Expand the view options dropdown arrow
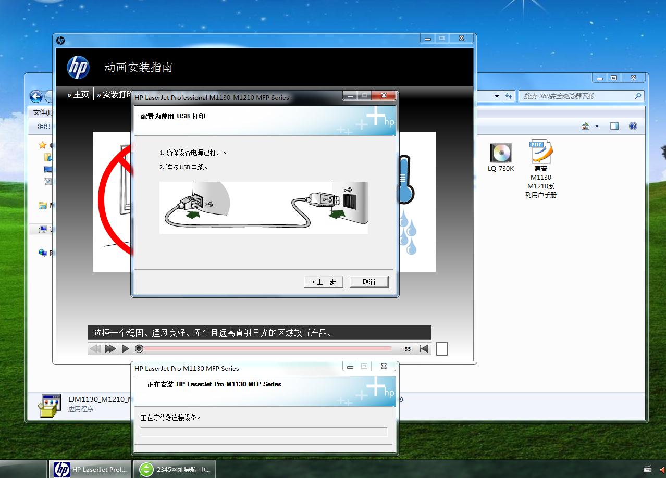The image size is (666, 478). coord(597,126)
